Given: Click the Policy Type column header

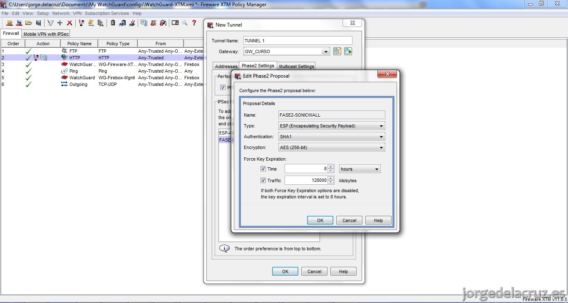Looking at the screenshot, I should click(x=118, y=44).
